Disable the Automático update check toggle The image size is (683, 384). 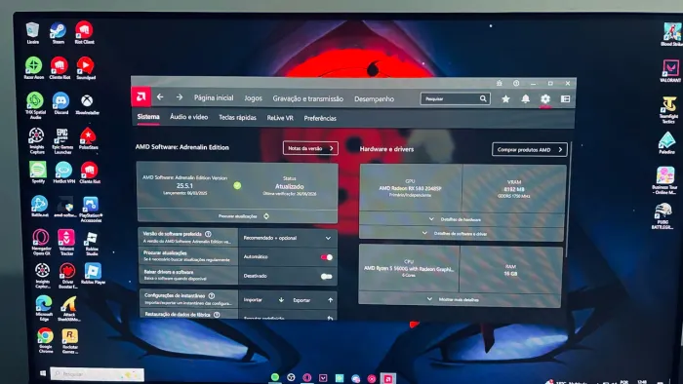coord(327,257)
